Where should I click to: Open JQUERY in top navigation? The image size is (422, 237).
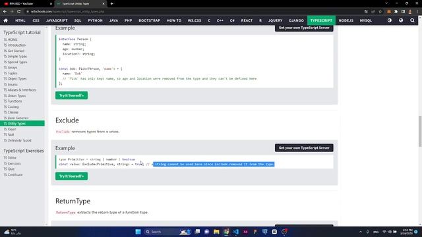(276, 20)
